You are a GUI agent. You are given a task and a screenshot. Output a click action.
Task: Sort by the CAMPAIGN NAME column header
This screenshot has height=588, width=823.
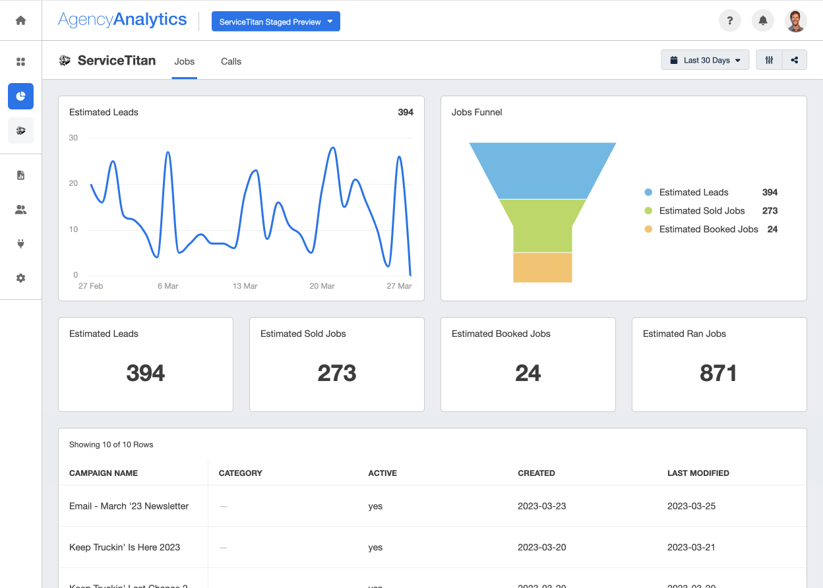[104, 473]
